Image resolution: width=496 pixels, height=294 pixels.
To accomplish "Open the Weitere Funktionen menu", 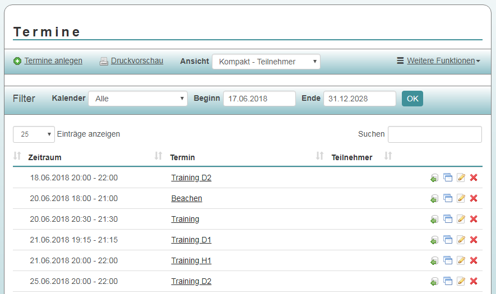I will pyautogui.click(x=440, y=60).
